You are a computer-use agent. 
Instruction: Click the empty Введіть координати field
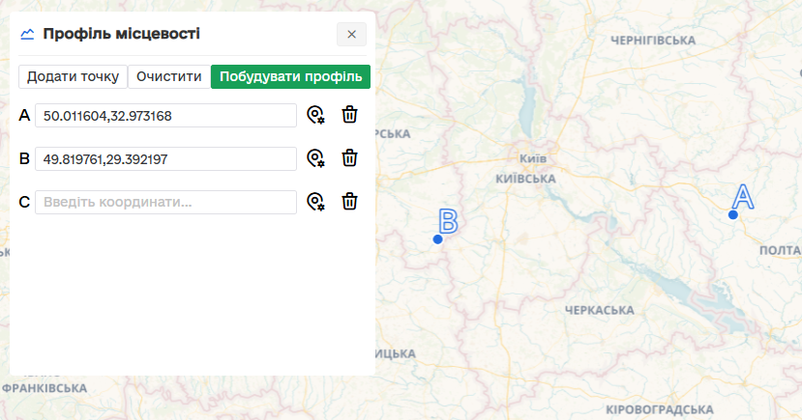[165, 202]
